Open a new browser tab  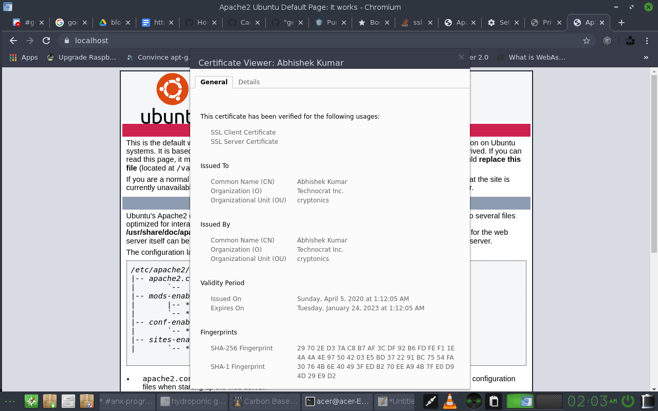(x=622, y=23)
